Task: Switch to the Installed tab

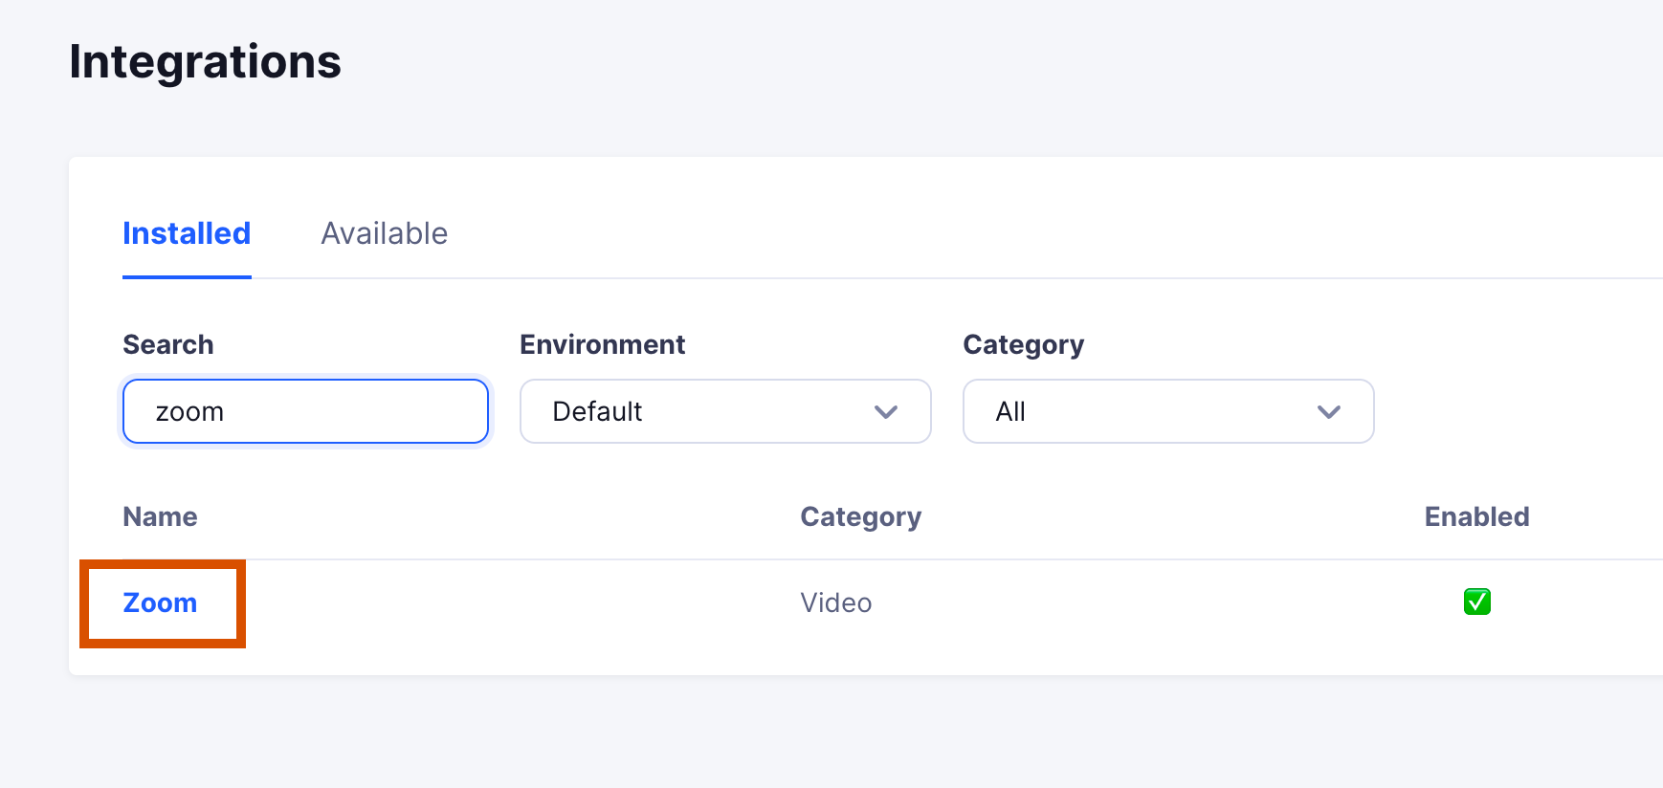Action: [187, 233]
